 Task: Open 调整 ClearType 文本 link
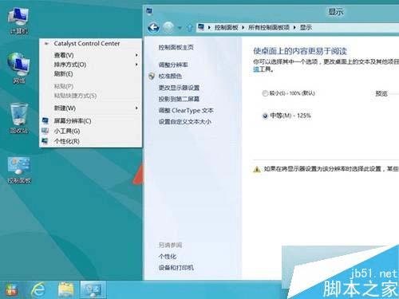186,111
